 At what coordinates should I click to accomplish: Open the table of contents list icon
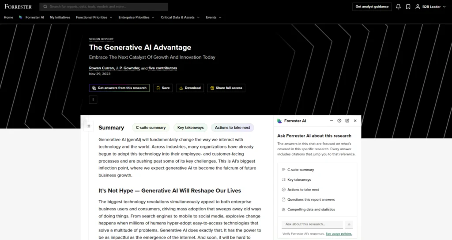[x=88, y=126]
